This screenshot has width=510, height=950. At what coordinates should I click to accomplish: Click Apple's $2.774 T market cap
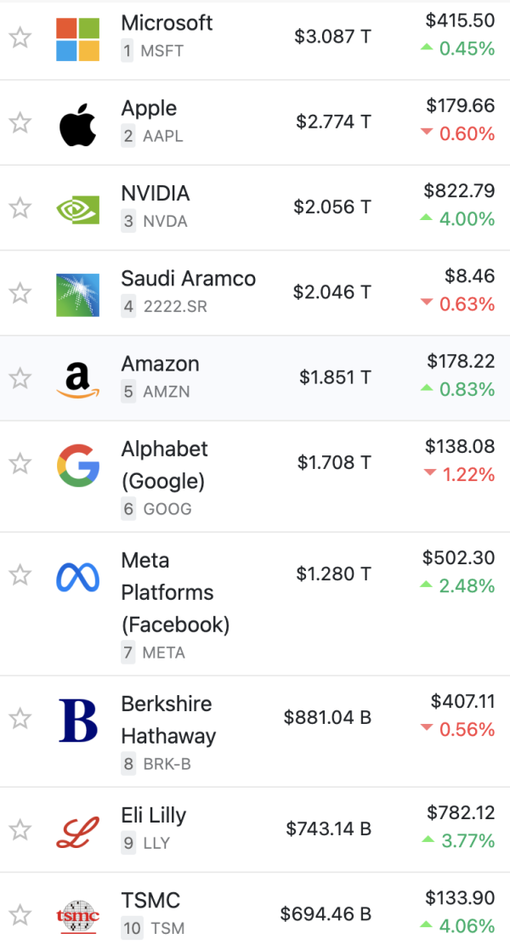click(333, 122)
